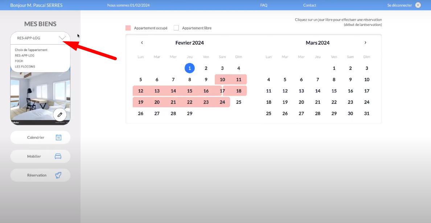
Task: Select RES-APP-LOG option in the dropdown list
Action: click(25, 55)
